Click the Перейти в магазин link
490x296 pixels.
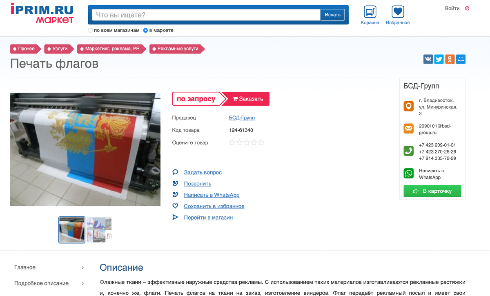(208, 218)
